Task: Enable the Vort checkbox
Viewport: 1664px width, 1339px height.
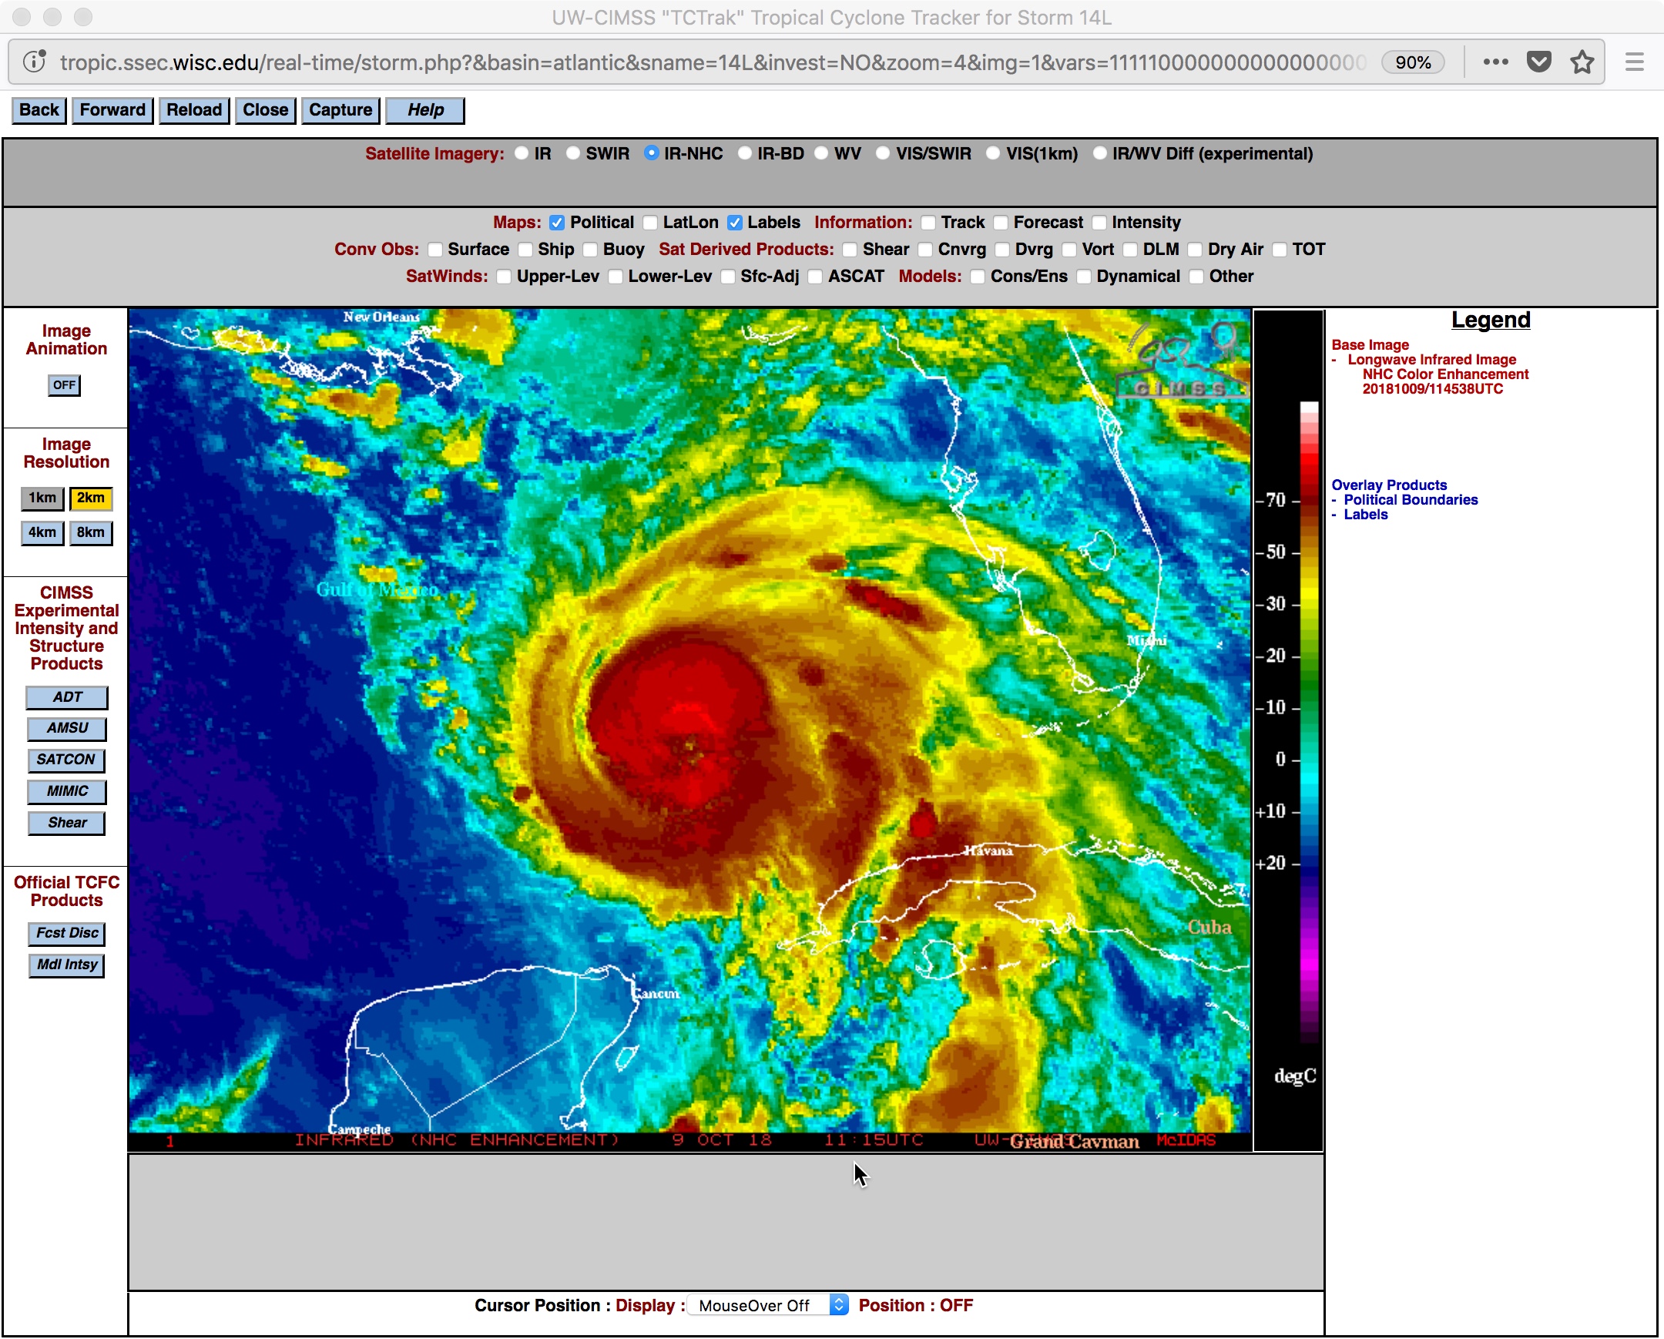Action: click(1069, 250)
